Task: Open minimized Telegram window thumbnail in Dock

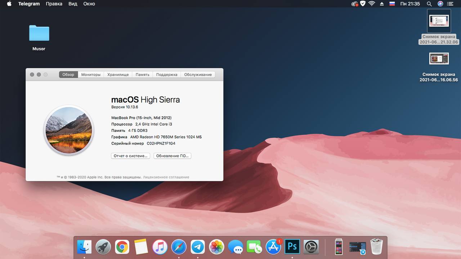Action: [357, 247]
